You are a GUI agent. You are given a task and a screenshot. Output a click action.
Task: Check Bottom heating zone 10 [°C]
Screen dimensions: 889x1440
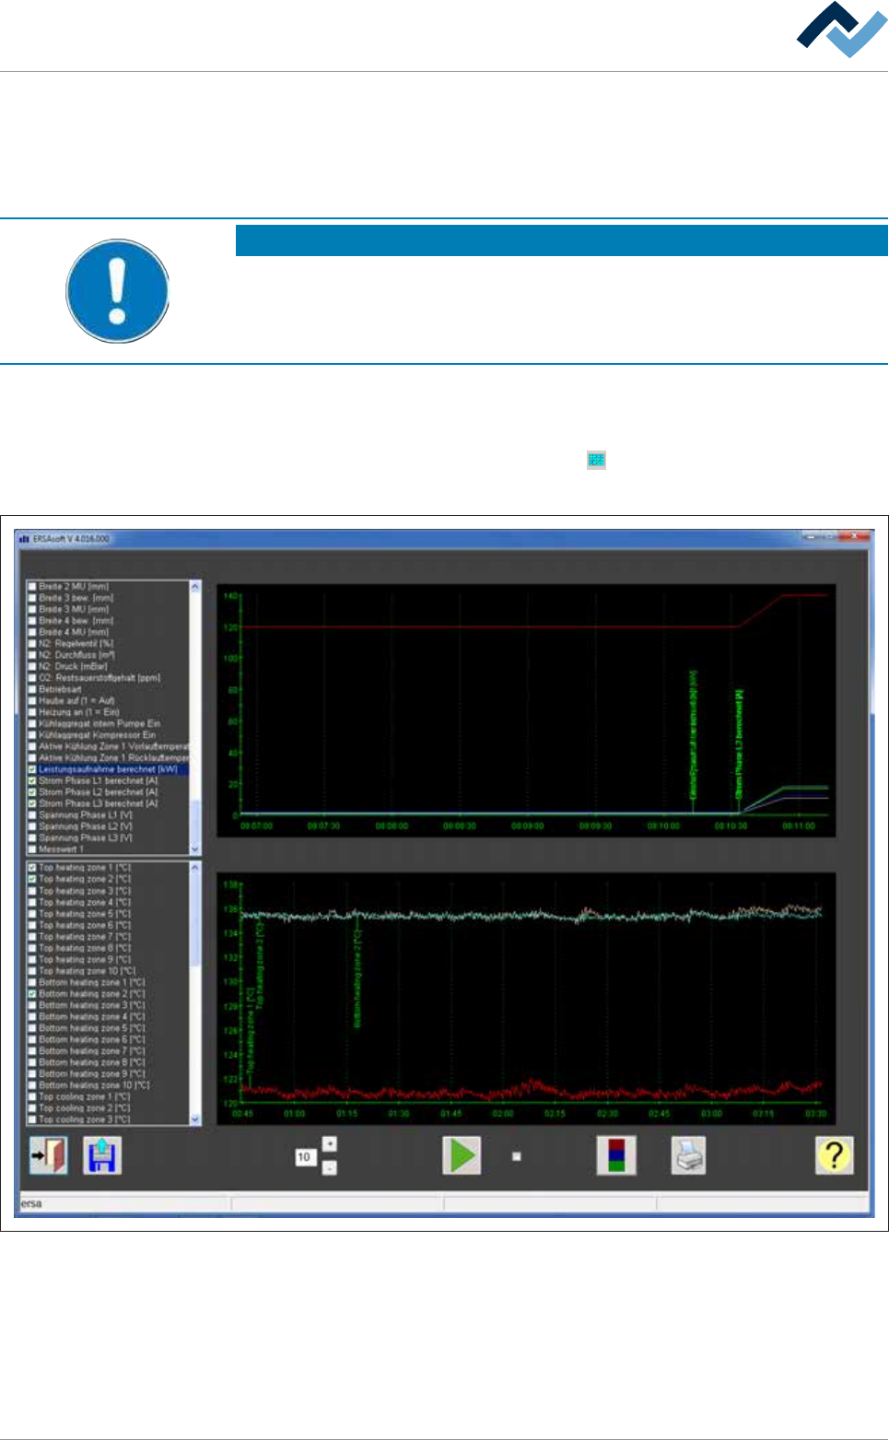[x=33, y=1085]
